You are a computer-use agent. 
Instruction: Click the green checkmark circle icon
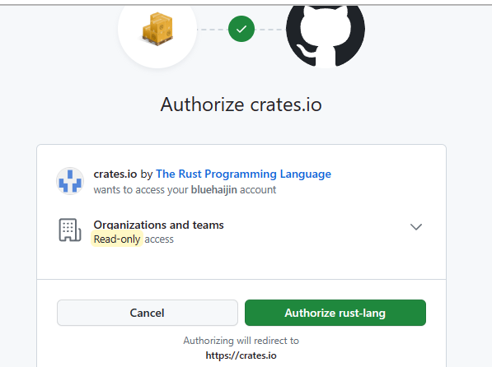point(241,29)
